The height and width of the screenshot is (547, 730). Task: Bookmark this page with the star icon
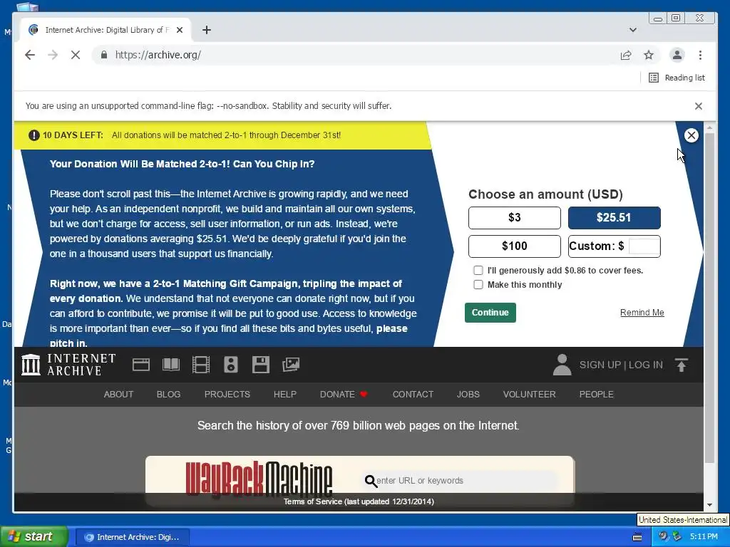[x=649, y=55]
